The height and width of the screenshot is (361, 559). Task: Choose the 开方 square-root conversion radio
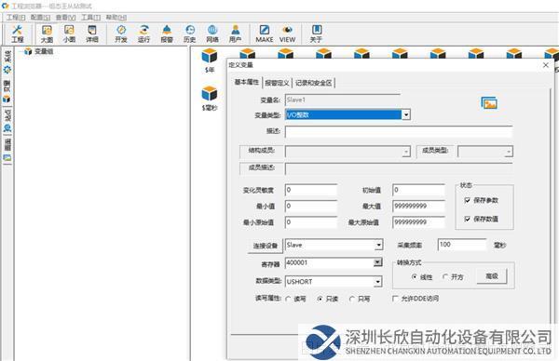445,276
